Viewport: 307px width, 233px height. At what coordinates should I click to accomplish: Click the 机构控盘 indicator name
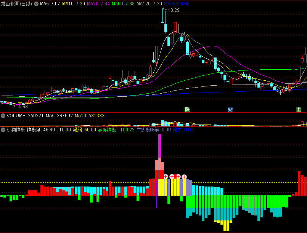[16, 130]
